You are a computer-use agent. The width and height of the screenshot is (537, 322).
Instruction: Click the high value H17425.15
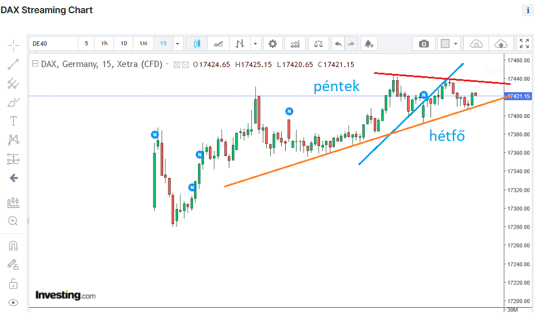pyautogui.click(x=254, y=65)
